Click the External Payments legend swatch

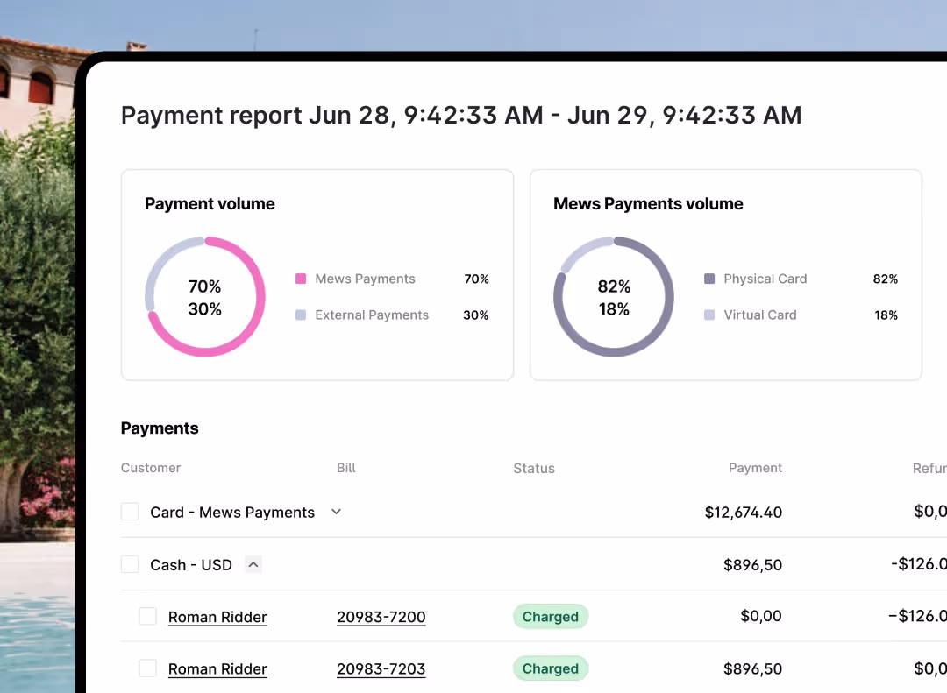(301, 315)
